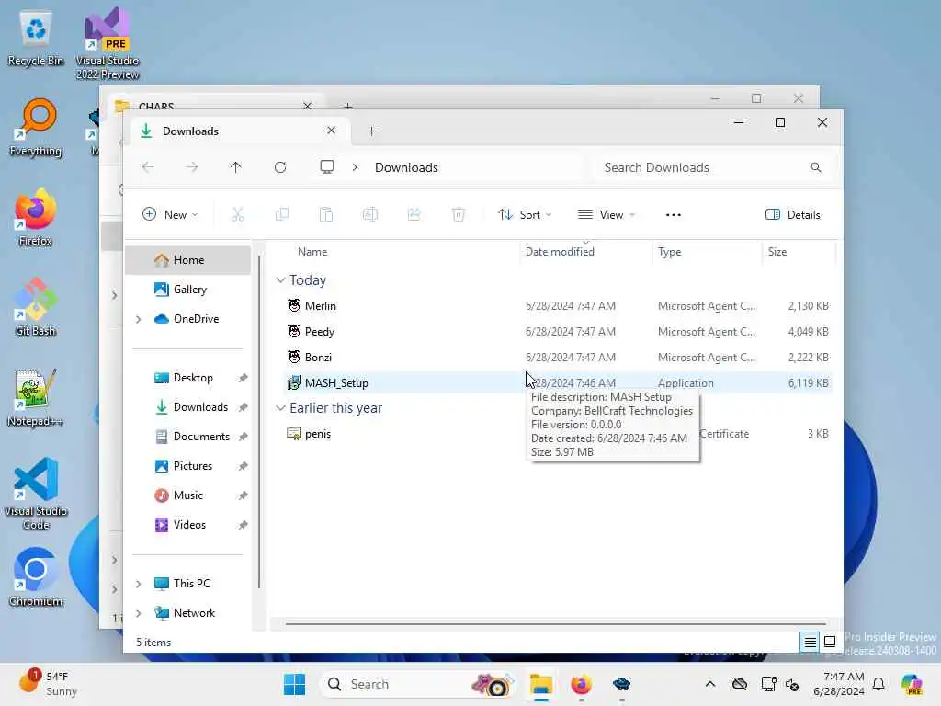Select Gallery in navigation pane
This screenshot has width=941, height=706.
pos(187,290)
